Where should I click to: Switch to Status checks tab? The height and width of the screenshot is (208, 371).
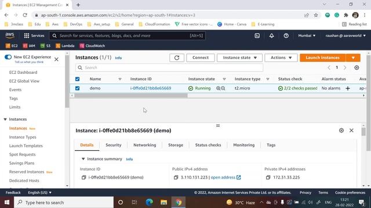tap(208, 145)
